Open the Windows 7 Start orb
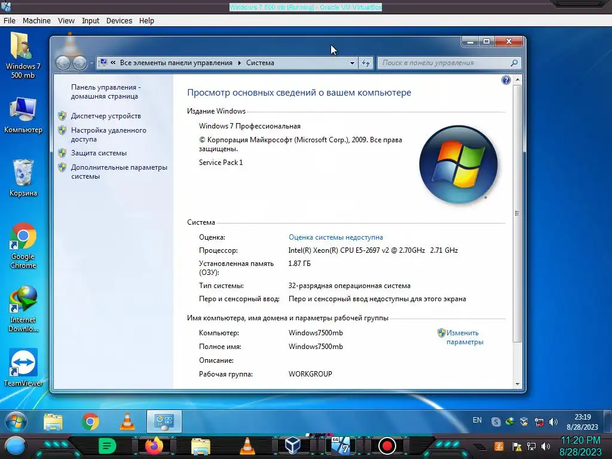This screenshot has height=459, width=612. [16, 421]
